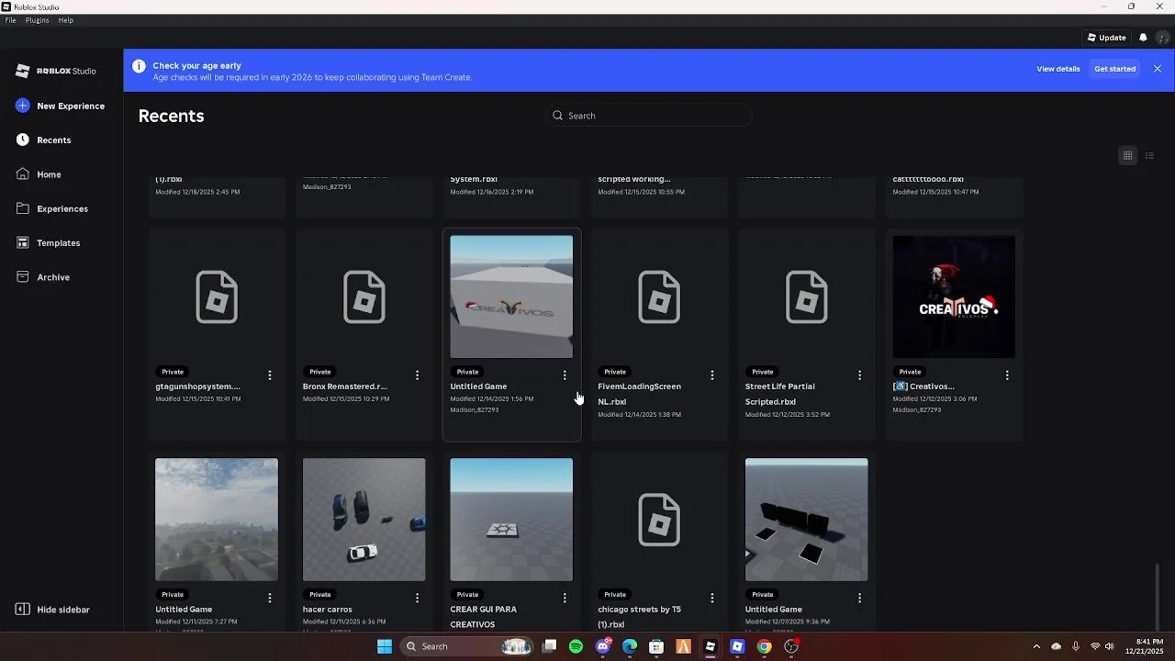The image size is (1175, 661).
Task: Click the Private badge on hacer carros
Action: click(x=320, y=594)
